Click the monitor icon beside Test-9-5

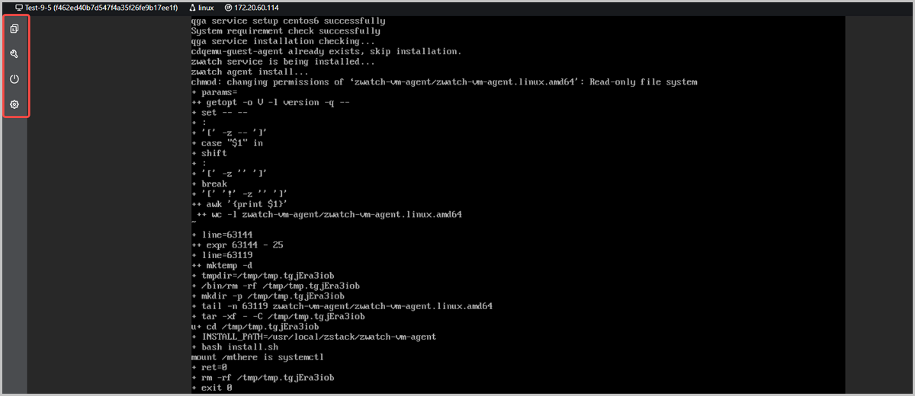point(19,7)
